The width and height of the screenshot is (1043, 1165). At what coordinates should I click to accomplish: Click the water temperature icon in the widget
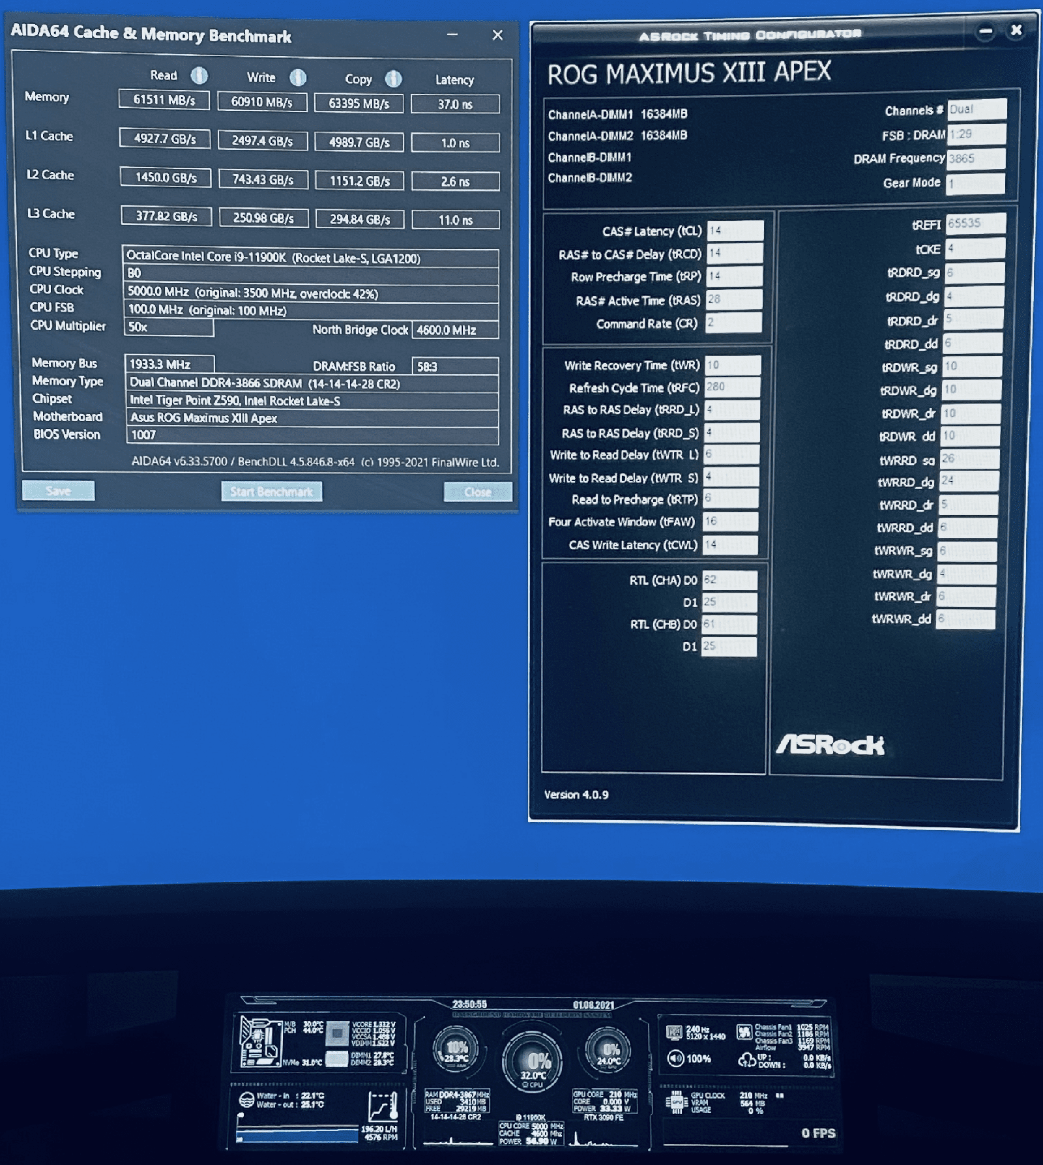tap(246, 1100)
